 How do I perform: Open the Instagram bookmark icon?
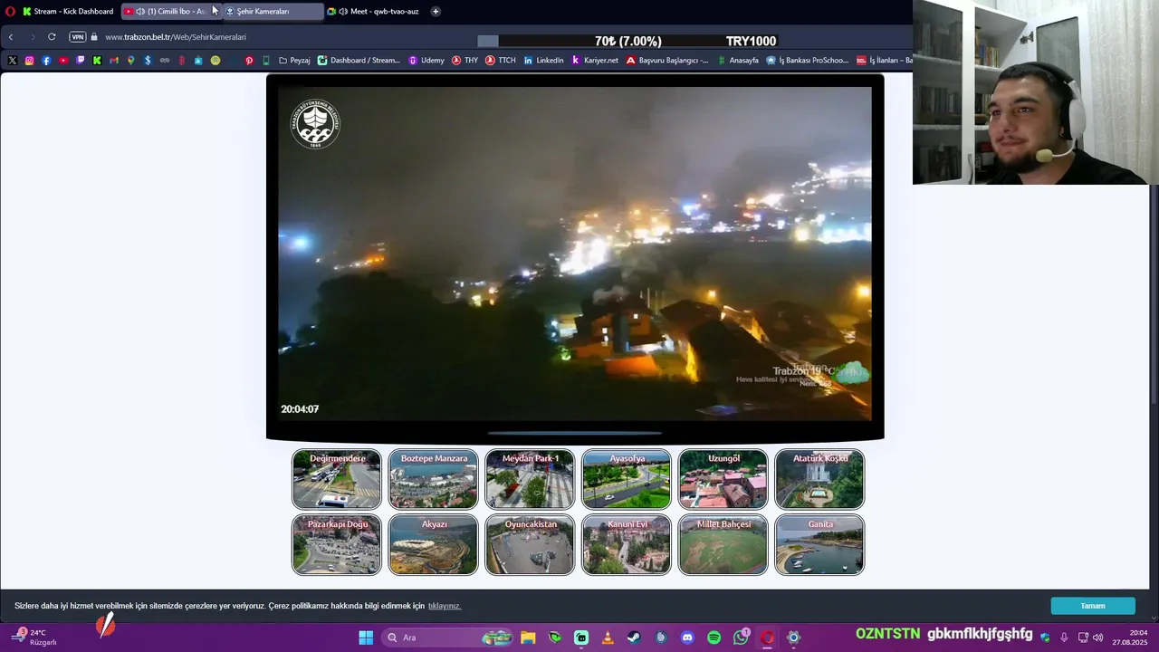click(x=29, y=61)
